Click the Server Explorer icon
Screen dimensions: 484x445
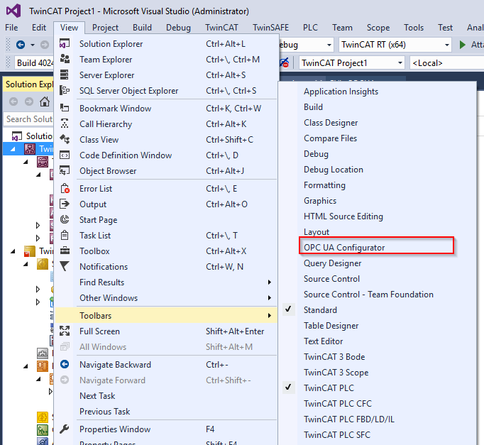click(65, 75)
